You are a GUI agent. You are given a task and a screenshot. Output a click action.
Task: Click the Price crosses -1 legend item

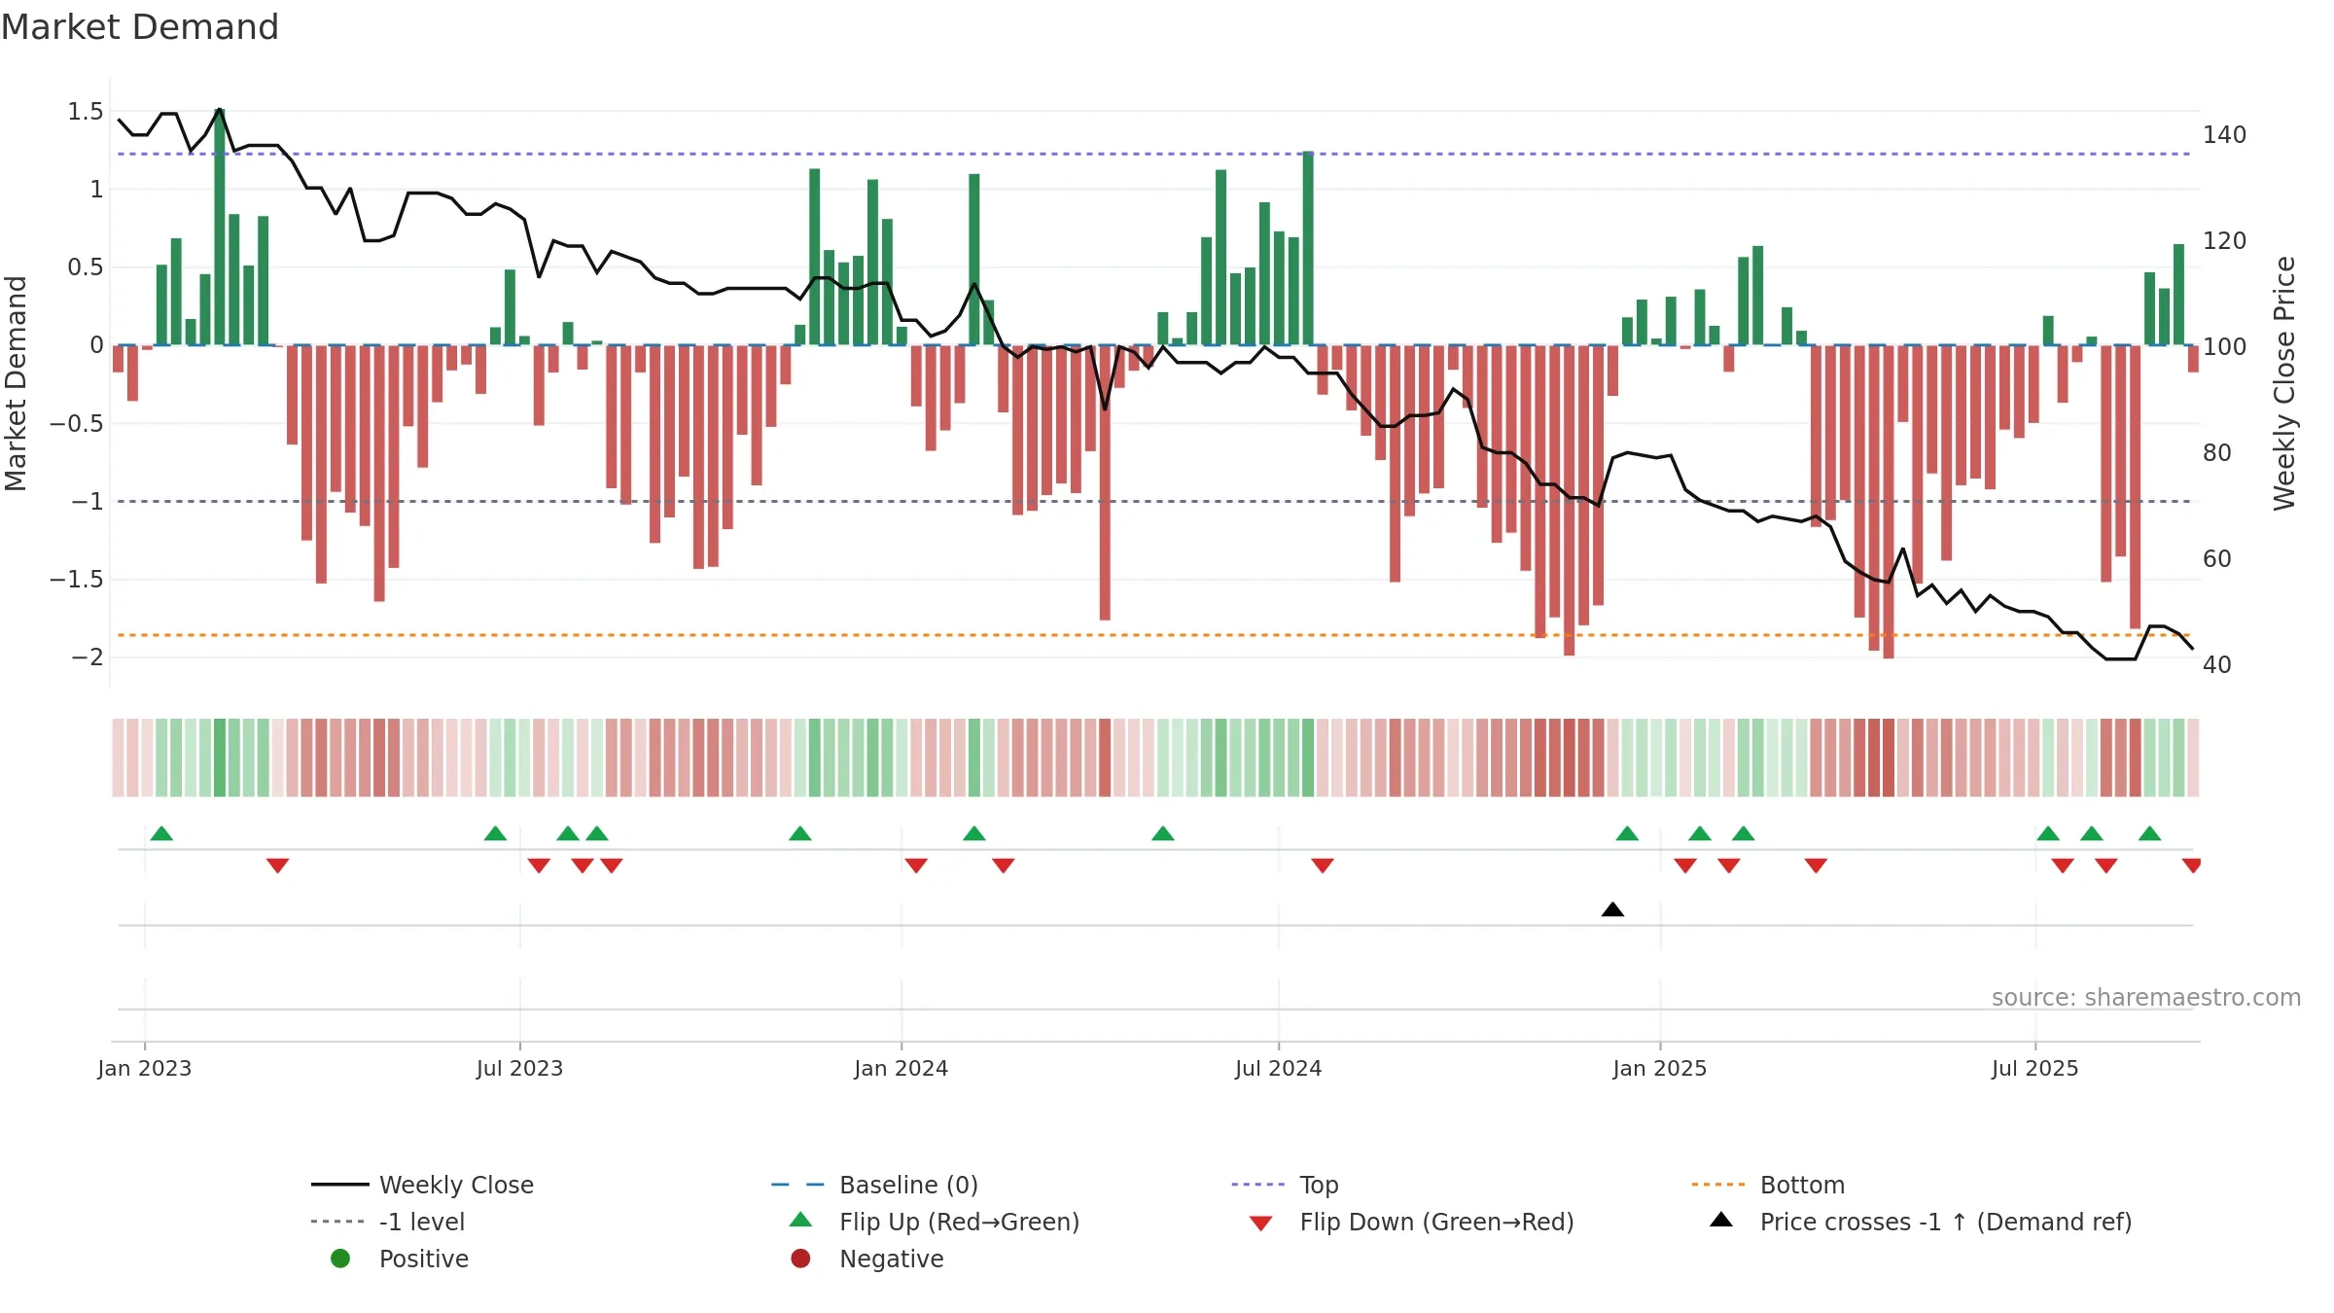[1921, 1222]
